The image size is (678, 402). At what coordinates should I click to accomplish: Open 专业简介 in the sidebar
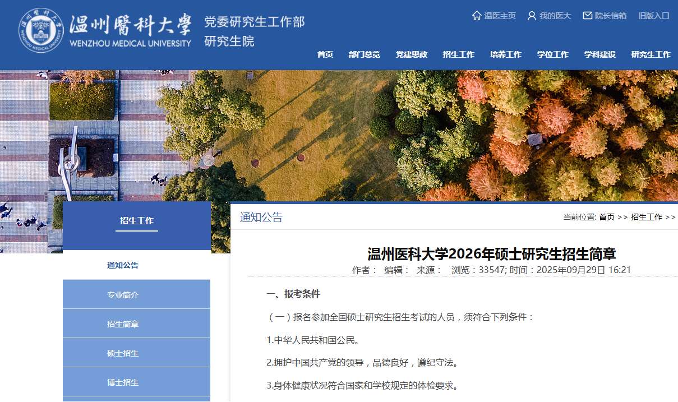123,295
